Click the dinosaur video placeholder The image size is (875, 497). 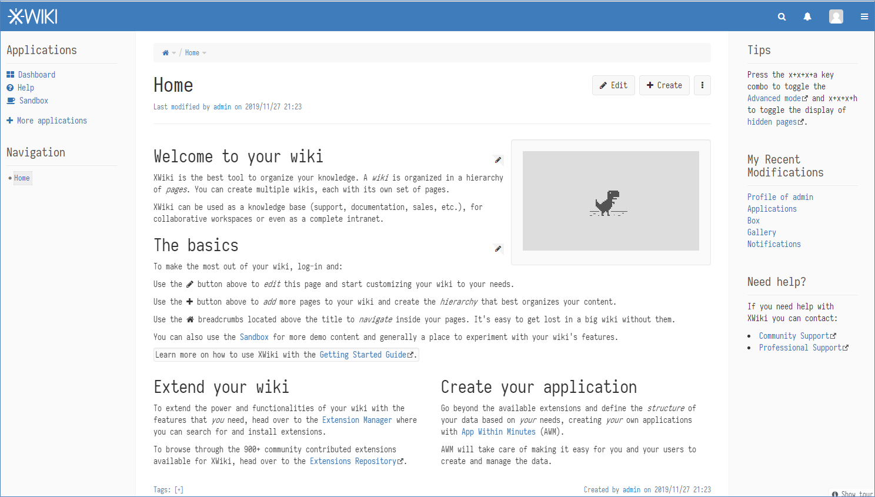(611, 201)
